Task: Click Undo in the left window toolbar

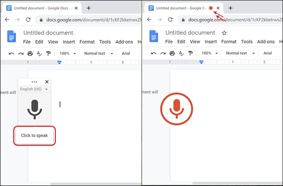Action: click(x=11, y=54)
